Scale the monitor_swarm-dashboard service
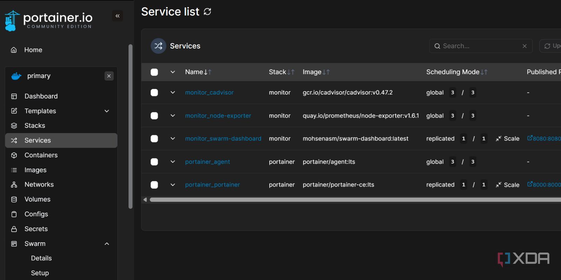The height and width of the screenshot is (280, 561). click(x=507, y=139)
